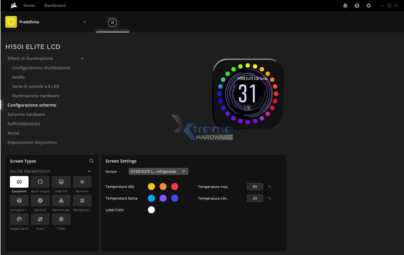404x255 pixels.
Task: Pick the Dynamic Bar screen type
Action: pos(61,201)
